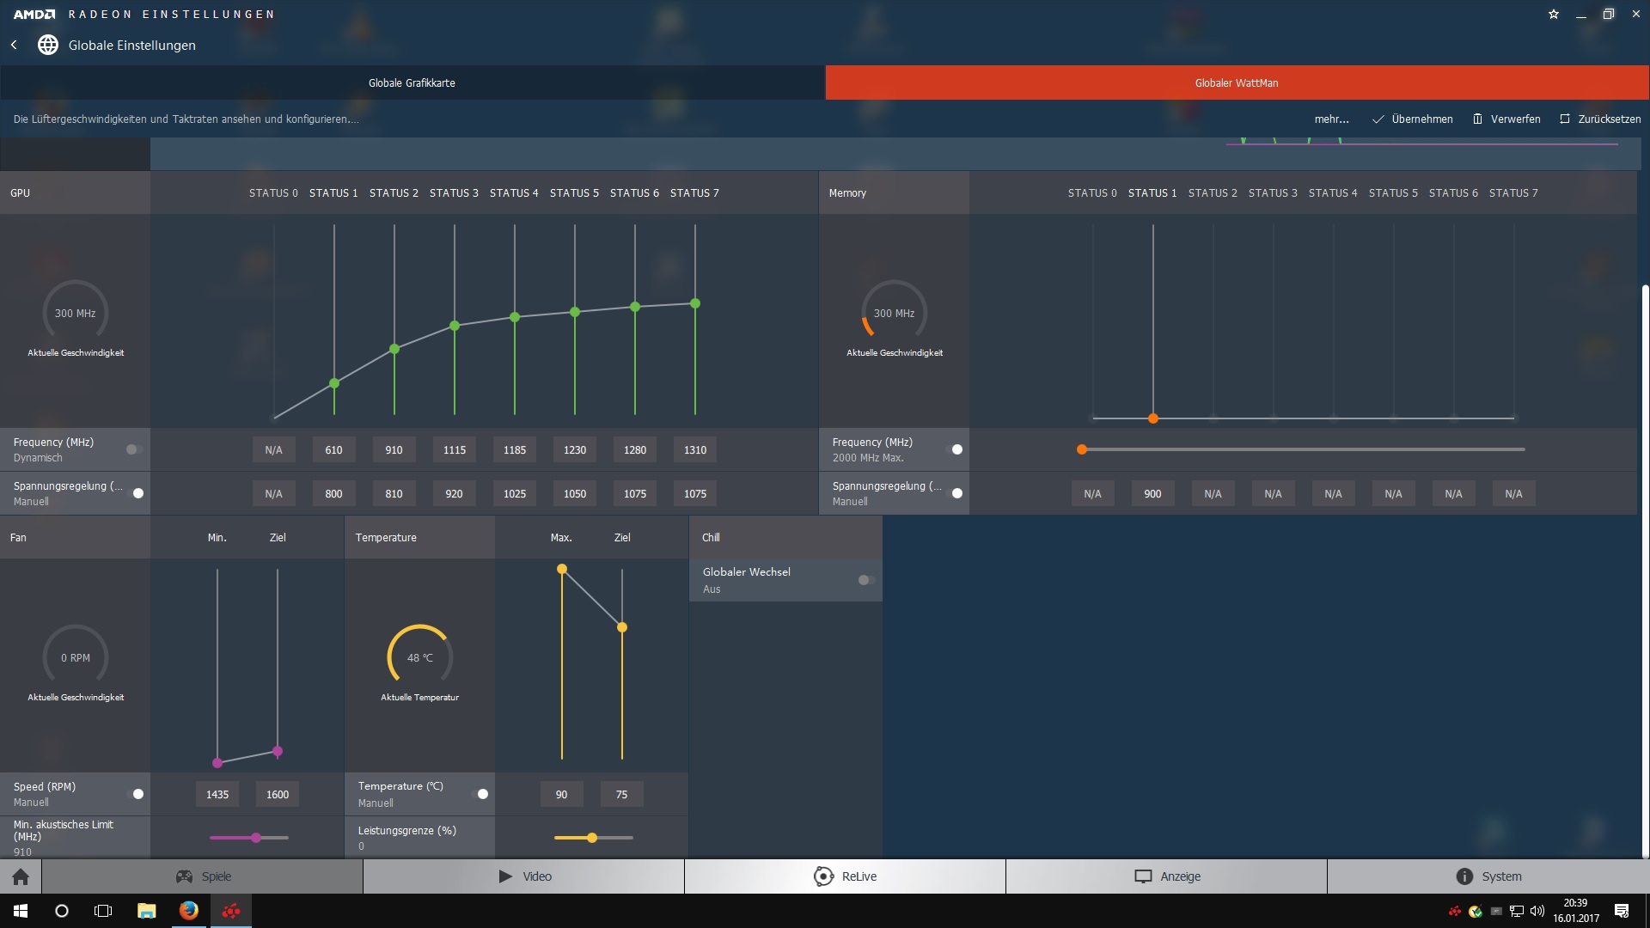Image resolution: width=1650 pixels, height=928 pixels.
Task: Toggle GPU Frequency dynamic switch
Action: [134, 449]
